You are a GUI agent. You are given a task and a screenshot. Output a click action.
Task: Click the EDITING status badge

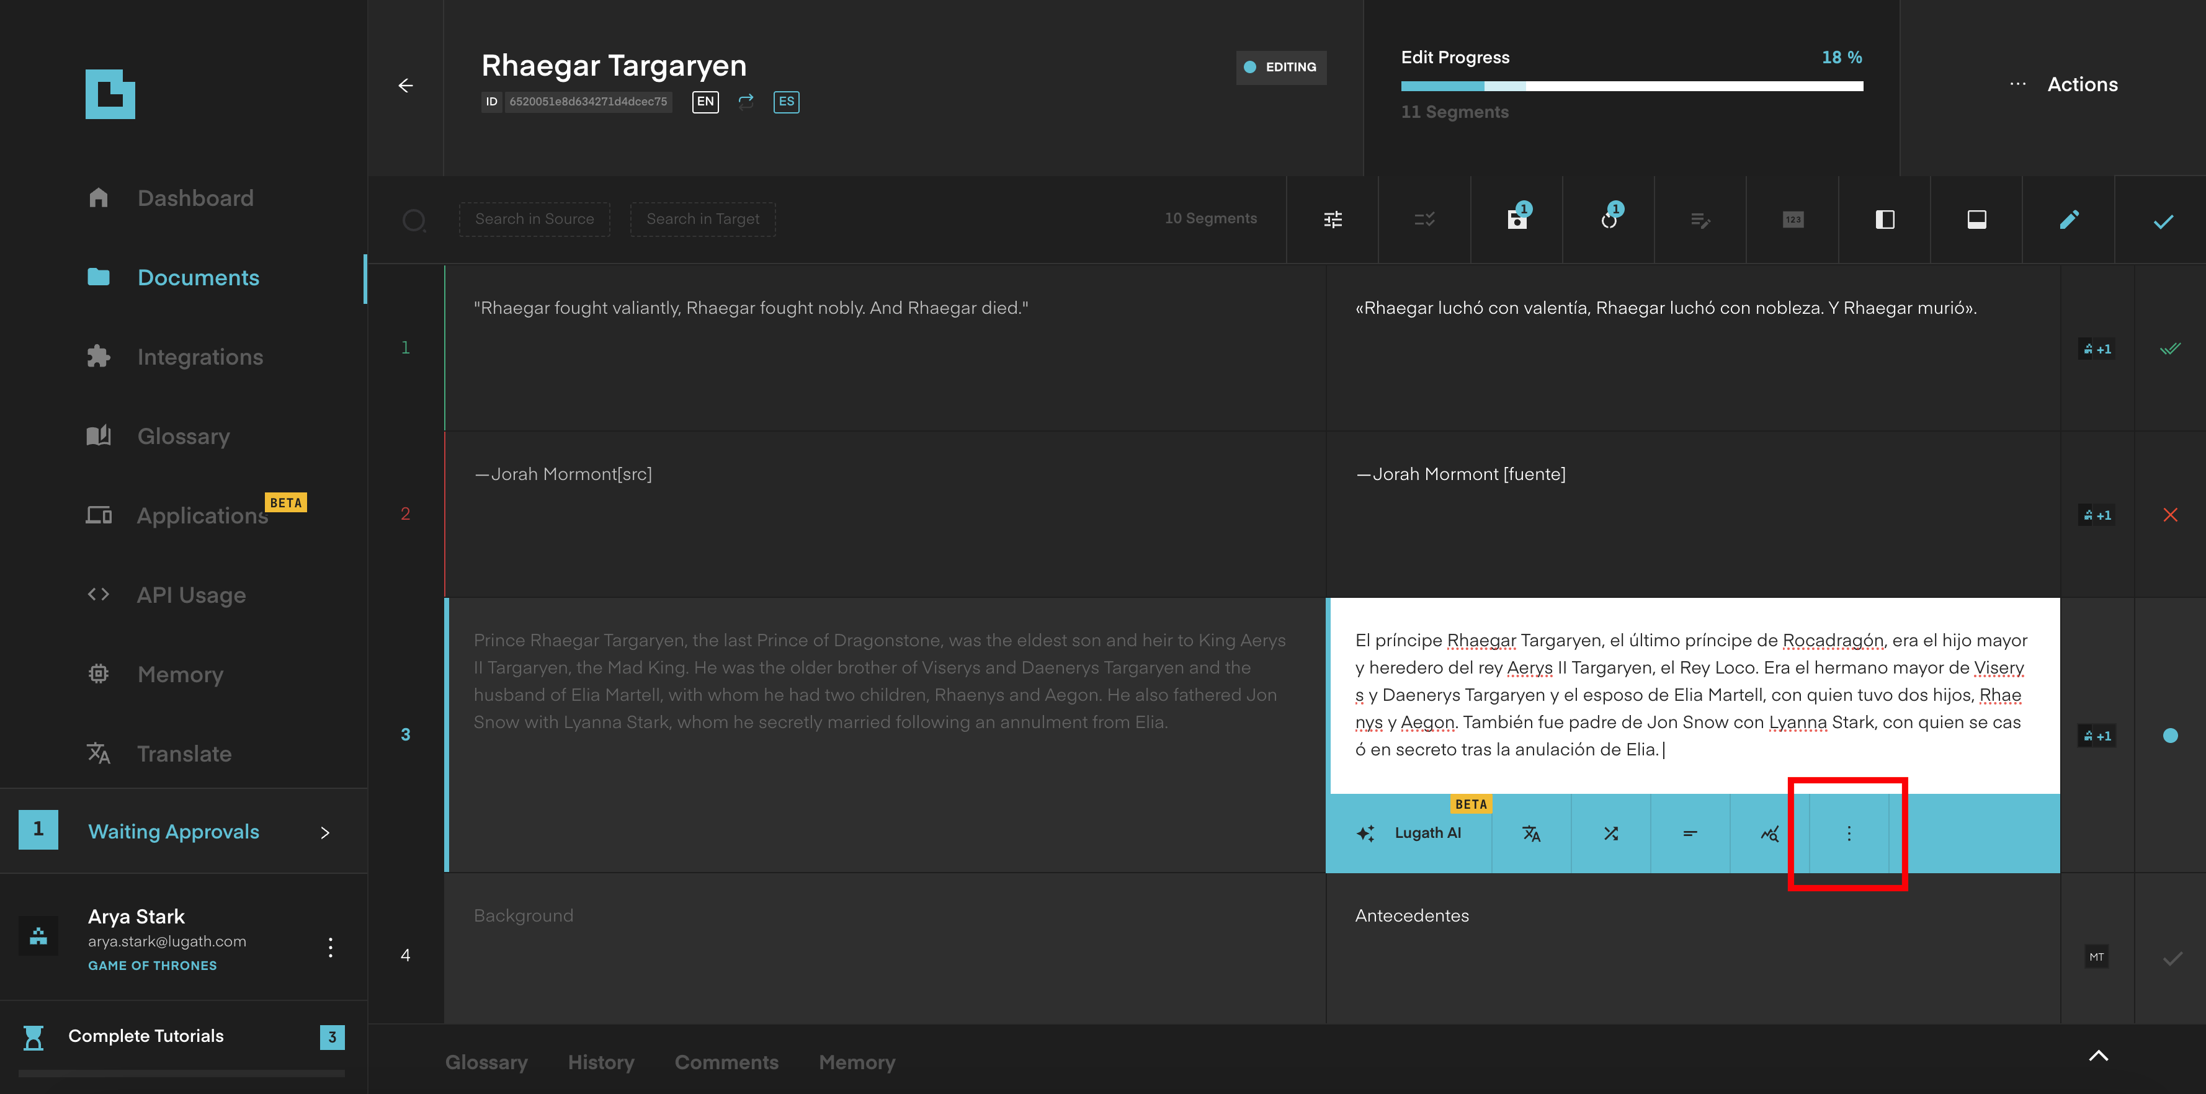(1281, 67)
